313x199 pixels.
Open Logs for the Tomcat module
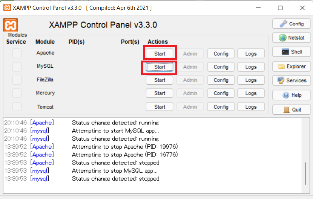[251, 107]
